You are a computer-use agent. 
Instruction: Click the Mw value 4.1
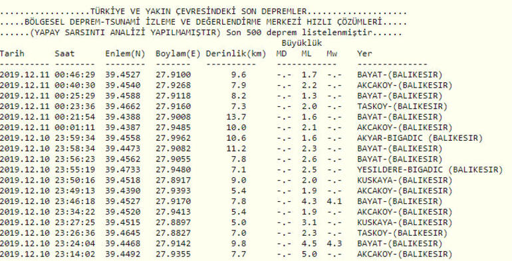click(x=334, y=202)
